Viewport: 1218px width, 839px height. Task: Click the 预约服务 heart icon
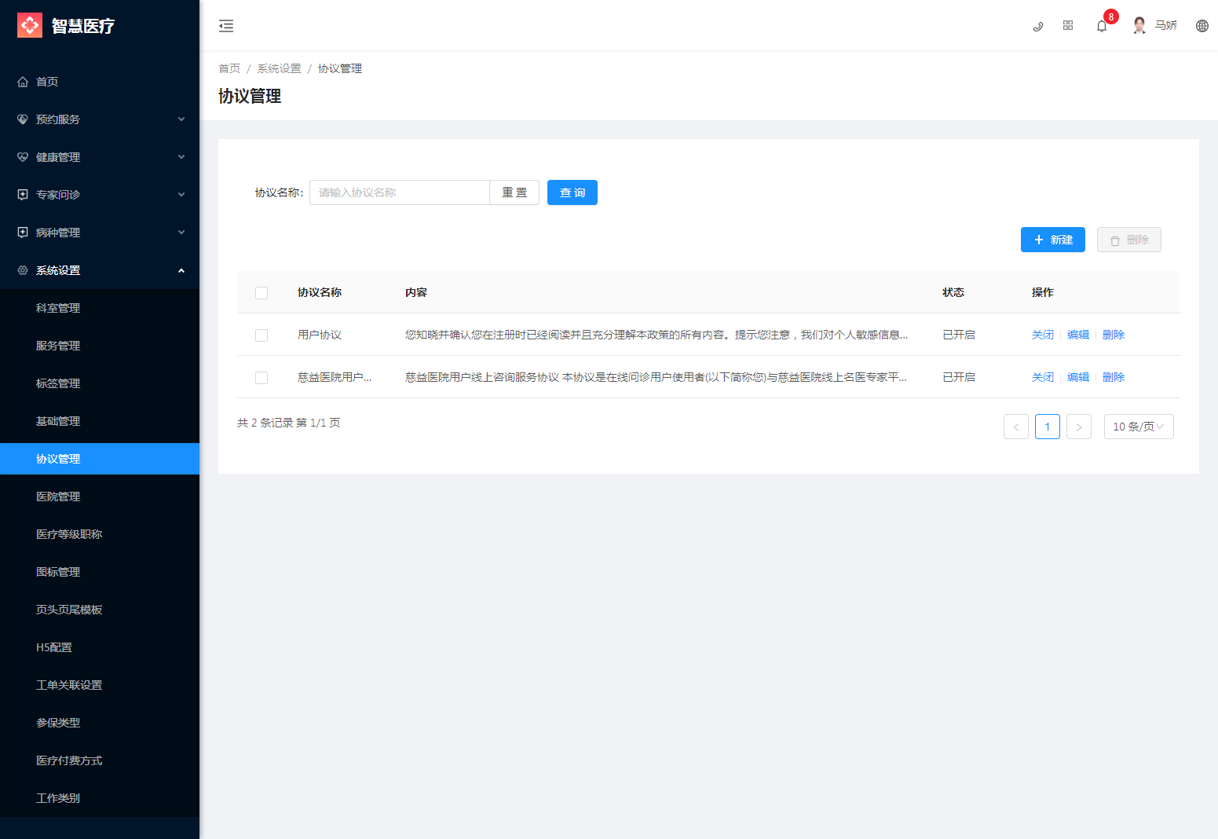tap(23, 119)
